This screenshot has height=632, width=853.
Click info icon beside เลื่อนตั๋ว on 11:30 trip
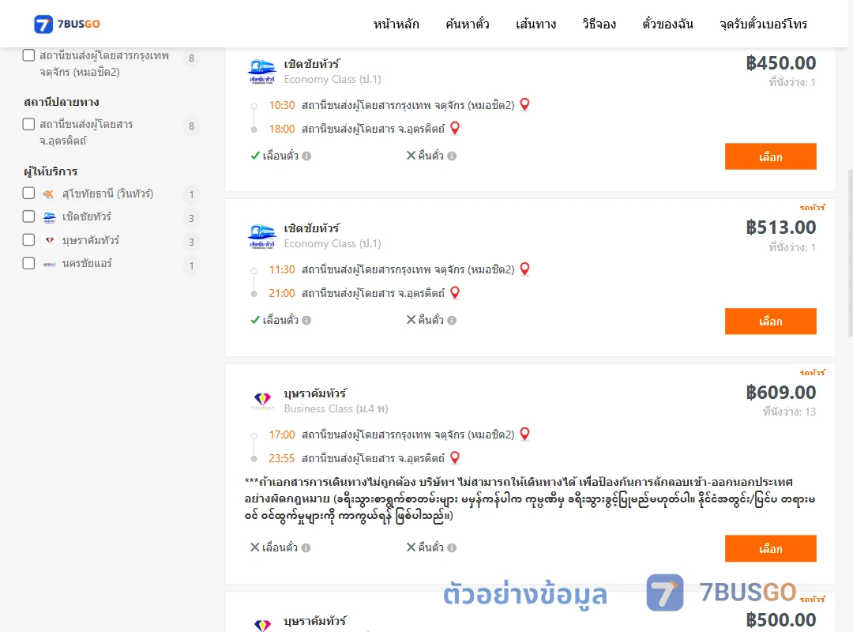(x=306, y=321)
